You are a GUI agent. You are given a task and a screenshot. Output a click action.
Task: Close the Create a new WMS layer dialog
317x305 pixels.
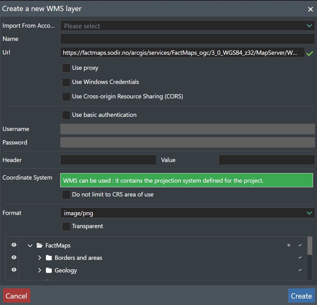click(310, 9)
